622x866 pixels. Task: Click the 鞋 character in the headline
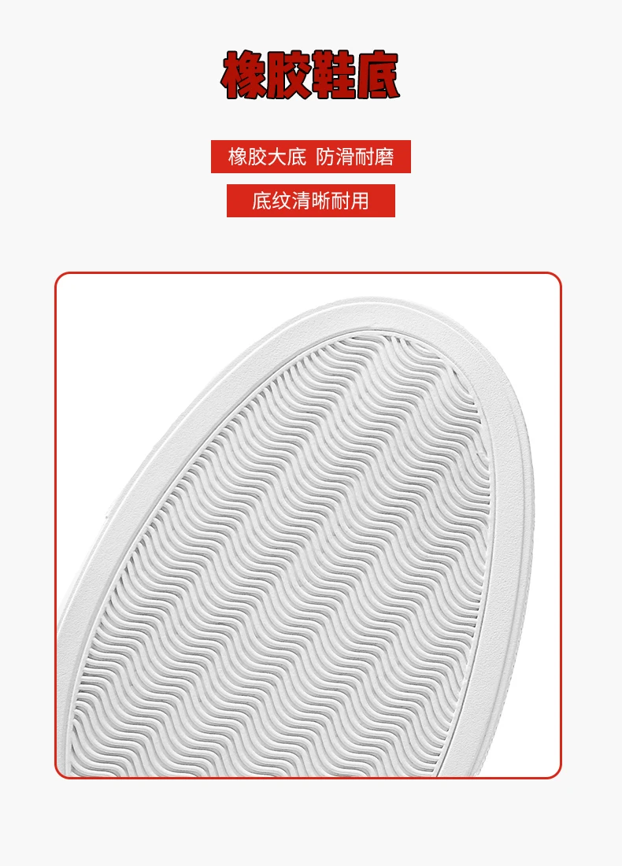pos(333,75)
